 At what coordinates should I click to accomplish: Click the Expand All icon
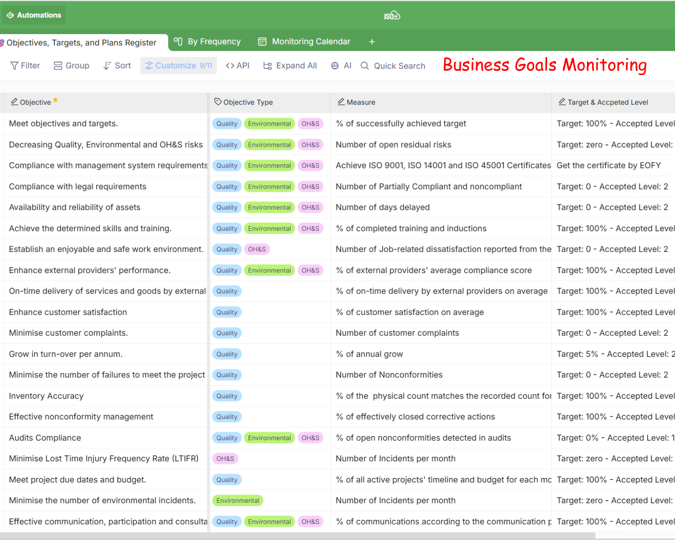pyautogui.click(x=268, y=66)
